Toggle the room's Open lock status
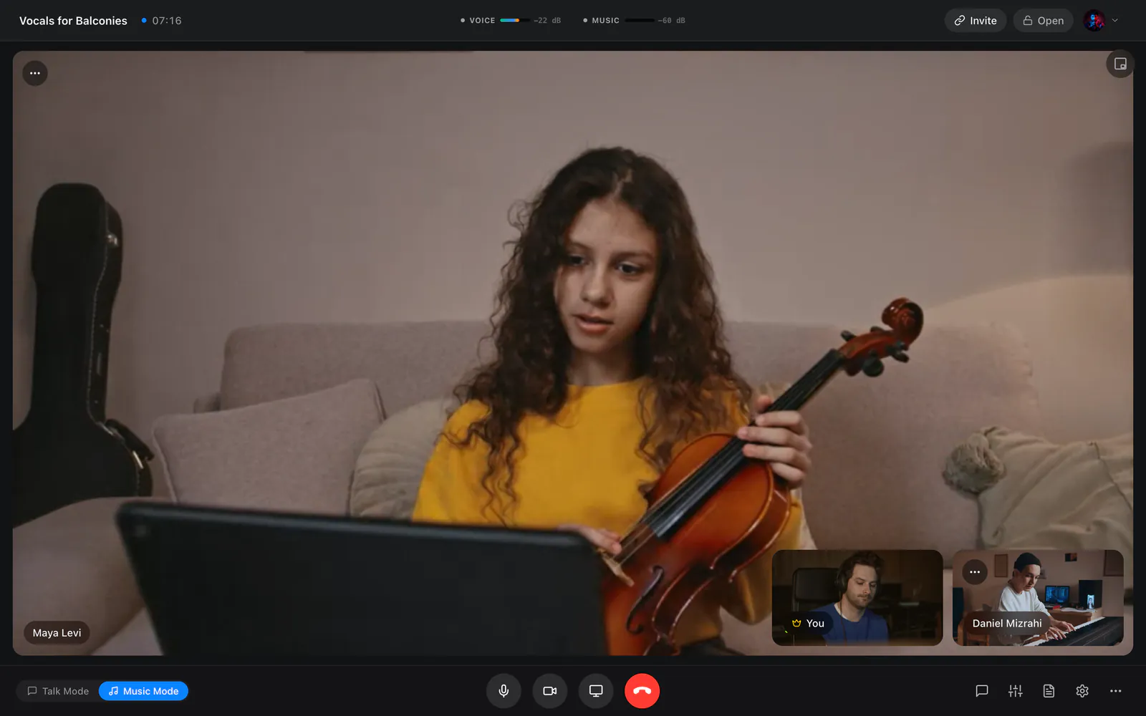This screenshot has height=716, width=1146. point(1043,21)
